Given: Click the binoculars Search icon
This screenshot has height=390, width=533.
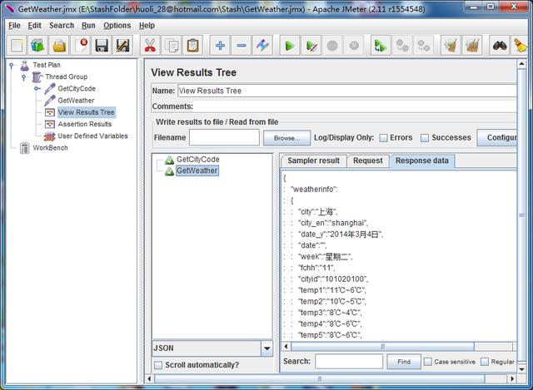Looking at the screenshot, I should pyautogui.click(x=500, y=45).
